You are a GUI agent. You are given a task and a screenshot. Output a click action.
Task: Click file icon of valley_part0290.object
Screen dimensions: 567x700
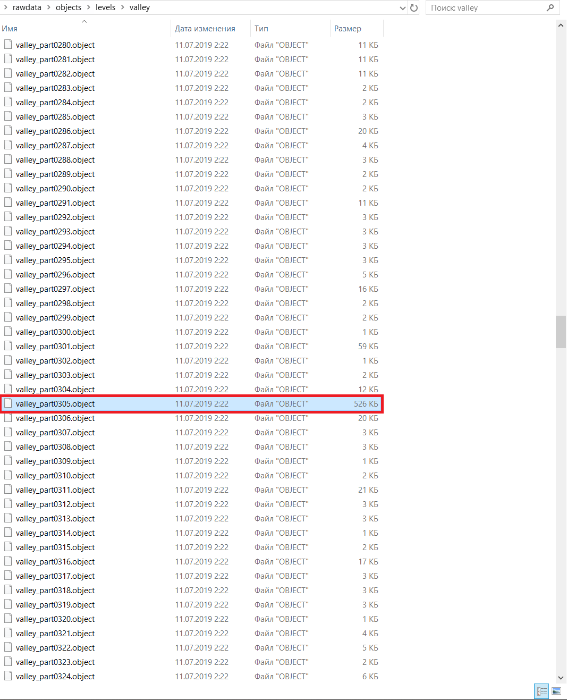pos(8,188)
